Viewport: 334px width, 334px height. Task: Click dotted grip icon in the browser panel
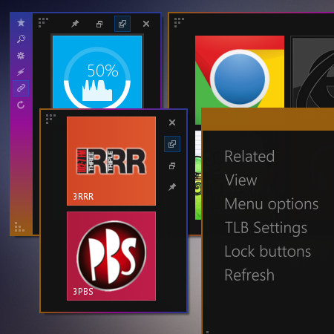pos(179,22)
